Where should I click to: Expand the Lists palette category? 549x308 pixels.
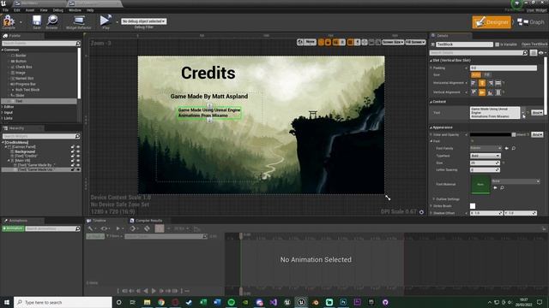click(x=3, y=118)
